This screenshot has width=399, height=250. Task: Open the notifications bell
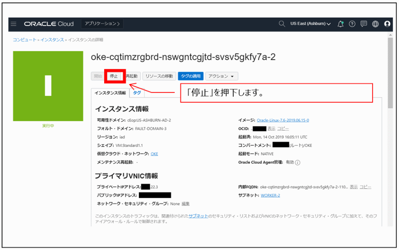pos(340,24)
